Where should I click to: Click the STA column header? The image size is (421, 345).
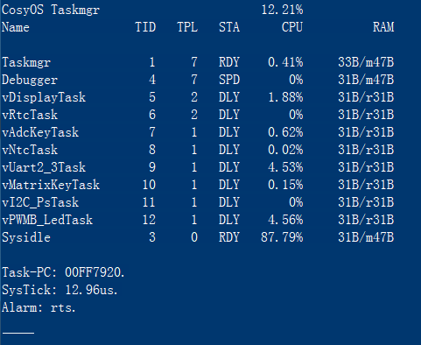click(x=229, y=27)
